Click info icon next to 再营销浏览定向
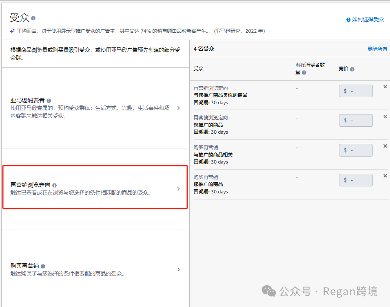This screenshot has width=390, height=307. click(x=55, y=185)
